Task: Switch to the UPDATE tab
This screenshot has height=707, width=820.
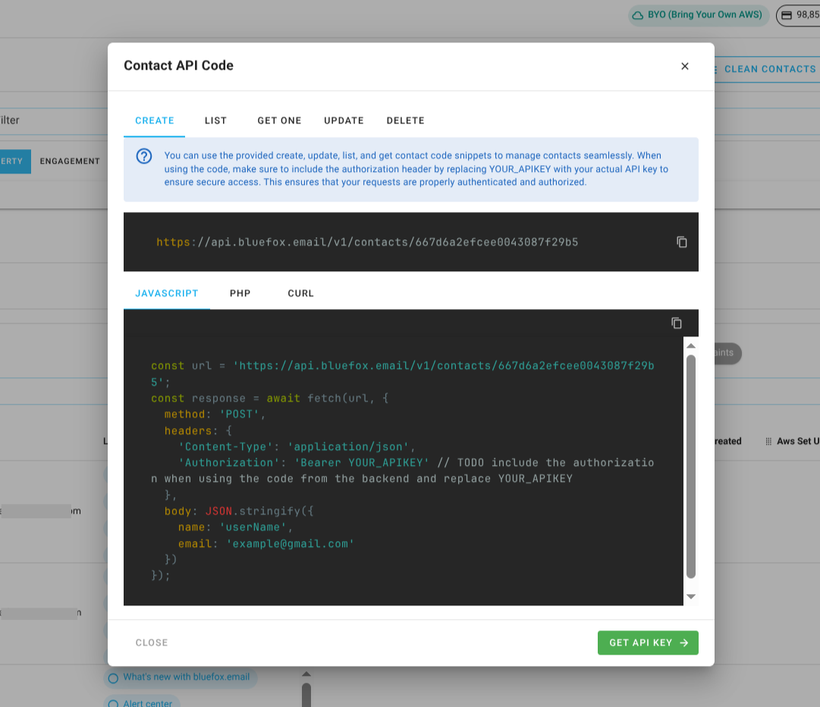Action: pyautogui.click(x=344, y=120)
